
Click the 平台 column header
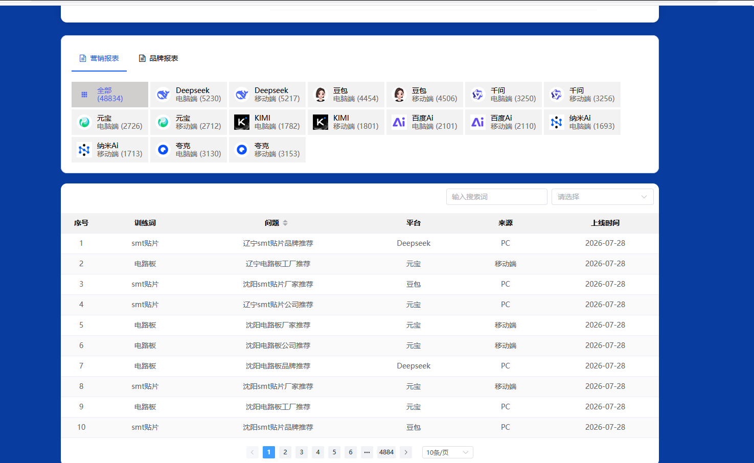414,223
